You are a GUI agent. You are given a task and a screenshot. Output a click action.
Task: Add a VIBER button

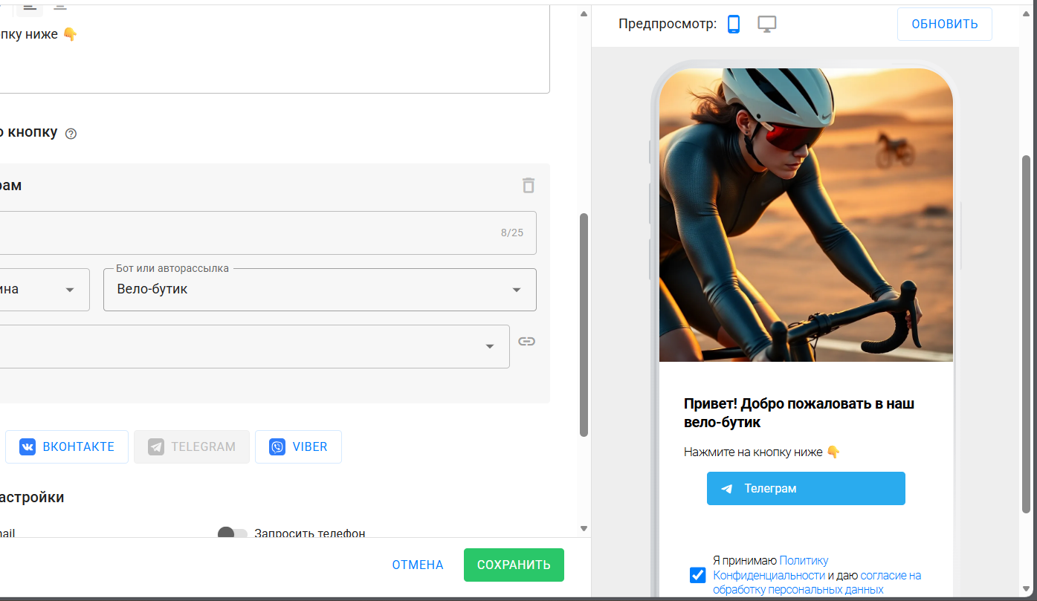(x=298, y=446)
